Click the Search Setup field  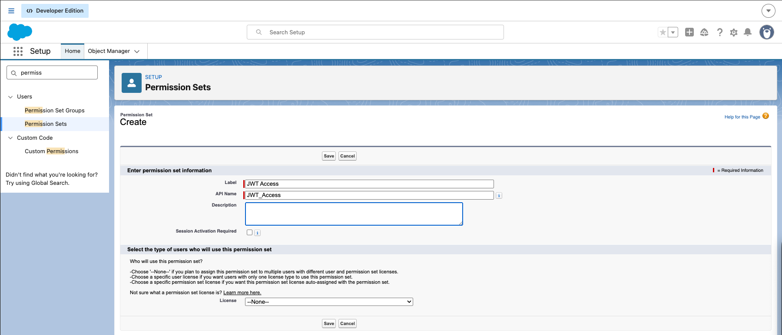tap(375, 32)
